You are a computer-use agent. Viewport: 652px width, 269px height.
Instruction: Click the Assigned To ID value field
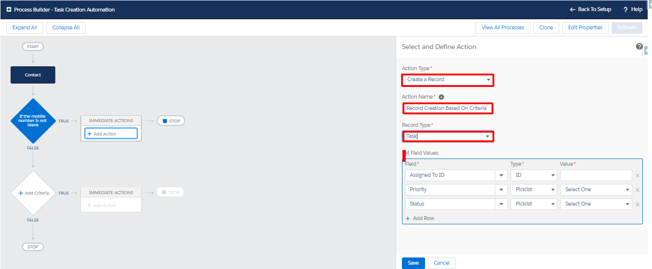[596, 175]
